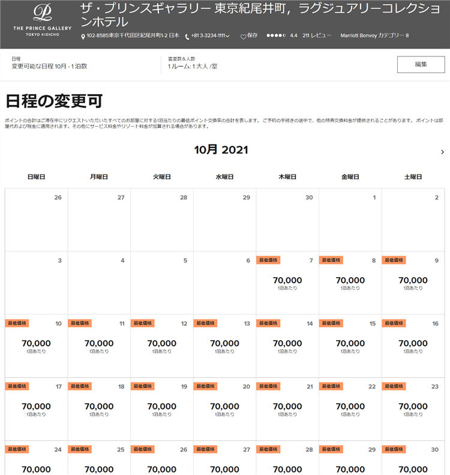Expand the phone number dropdown chevron
450x475 pixels.
coord(228,37)
